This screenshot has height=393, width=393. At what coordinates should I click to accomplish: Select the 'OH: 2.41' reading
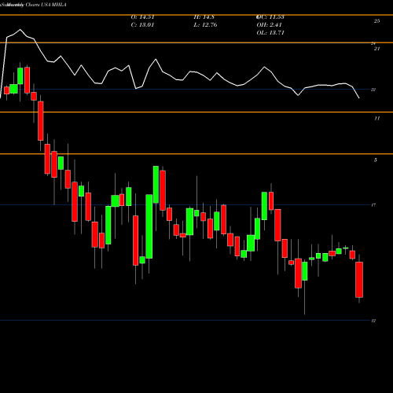click(269, 25)
